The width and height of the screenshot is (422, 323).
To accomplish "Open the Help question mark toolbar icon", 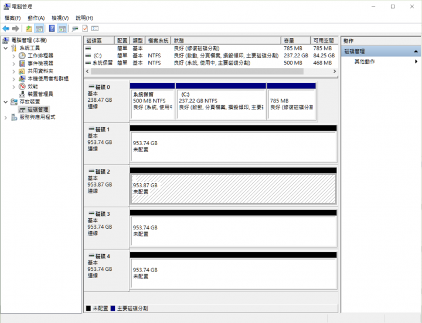I will tap(52, 29).
